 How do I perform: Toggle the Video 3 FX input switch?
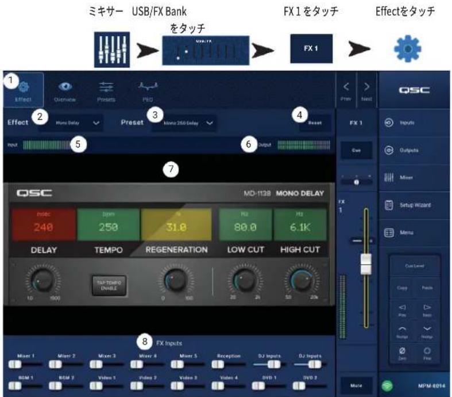click(188, 385)
